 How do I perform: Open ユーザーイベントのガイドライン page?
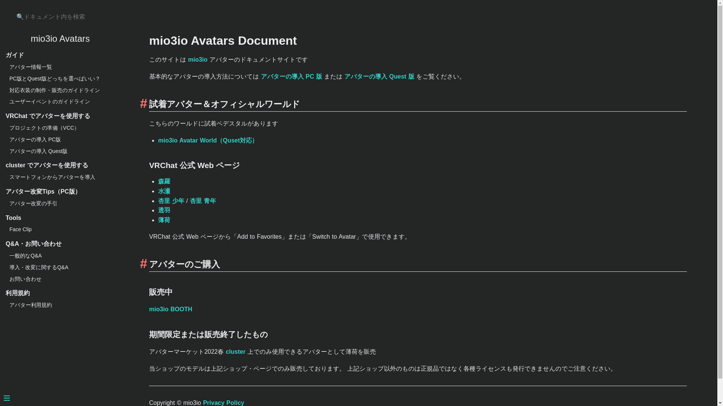pos(50,102)
